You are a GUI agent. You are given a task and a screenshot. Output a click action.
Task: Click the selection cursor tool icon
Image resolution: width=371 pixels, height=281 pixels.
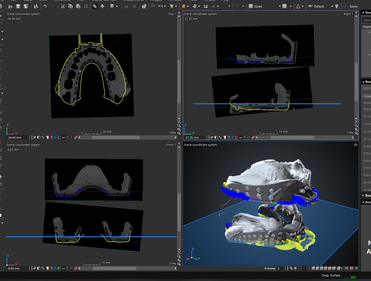(x=172, y=6)
